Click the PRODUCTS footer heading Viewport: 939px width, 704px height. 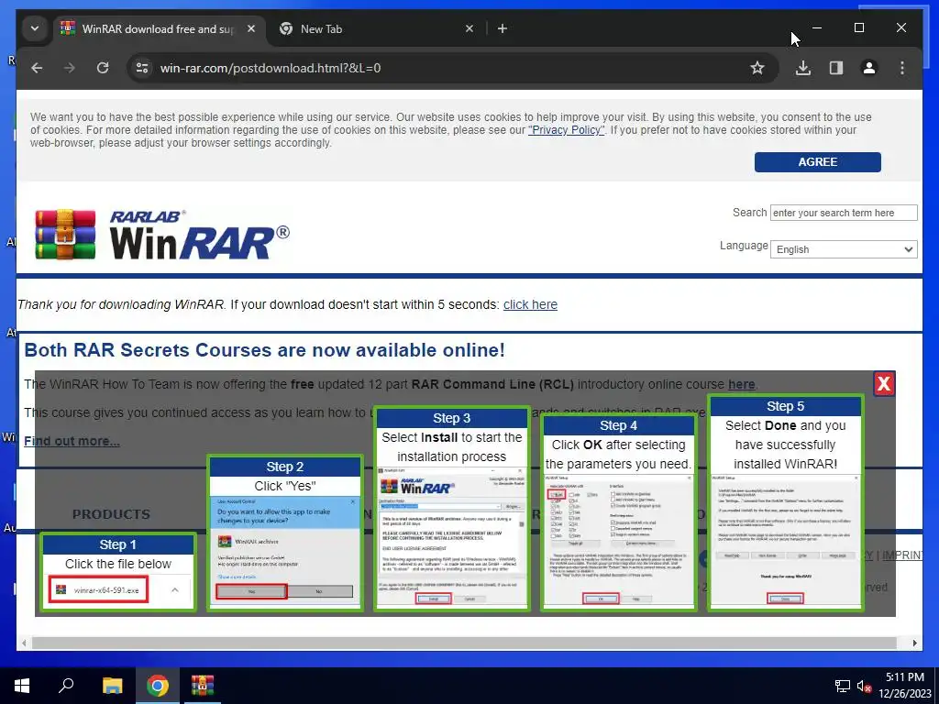point(111,514)
